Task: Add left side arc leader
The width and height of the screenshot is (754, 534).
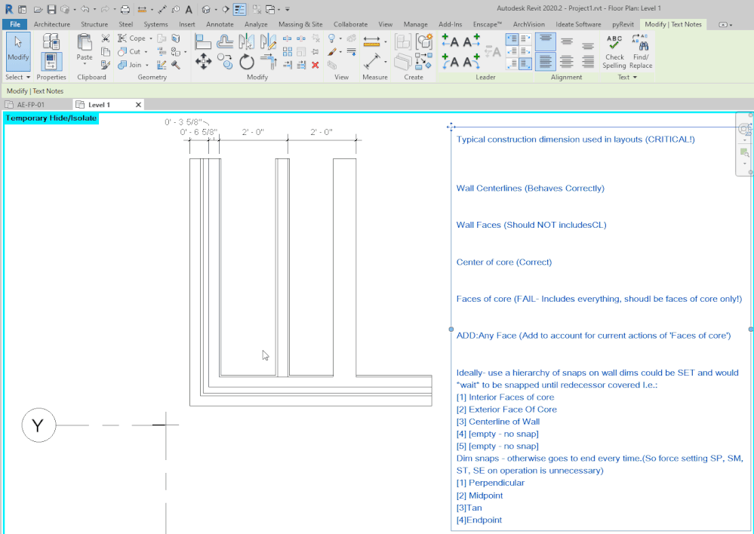Action: click(x=450, y=62)
